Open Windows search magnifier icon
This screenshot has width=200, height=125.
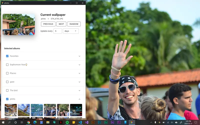(9, 122)
